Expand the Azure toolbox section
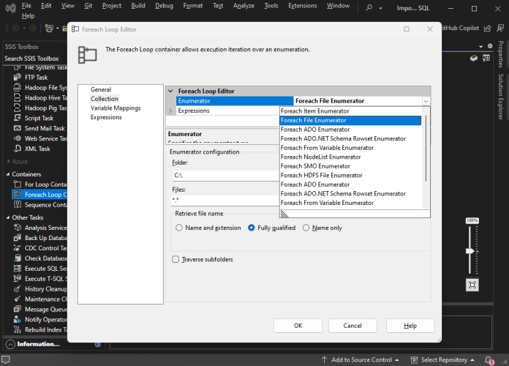Image resolution: width=509 pixels, height=366 pixels. [x=7, y=161]
